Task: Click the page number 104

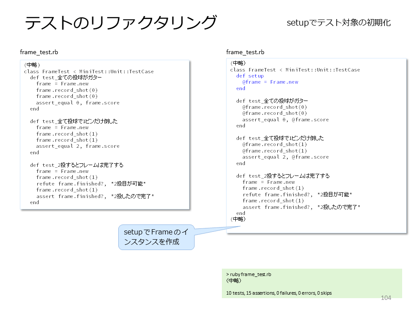Action: pos(386,298)
